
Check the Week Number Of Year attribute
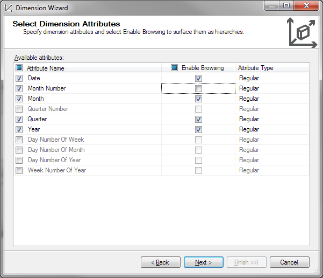click(x=19, y=171)
